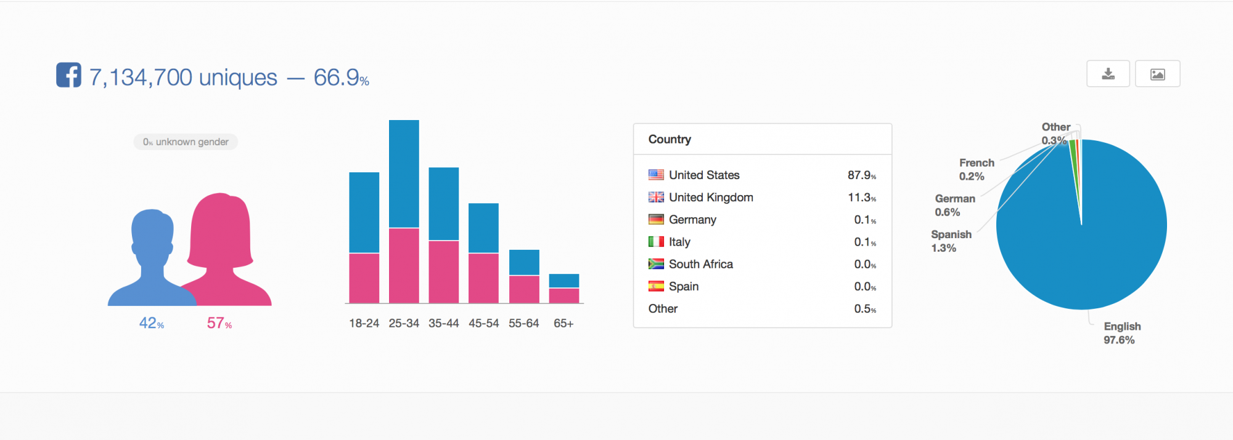Click the South Africa flag icon
The image size is (1233, 440).
point(656,264)
